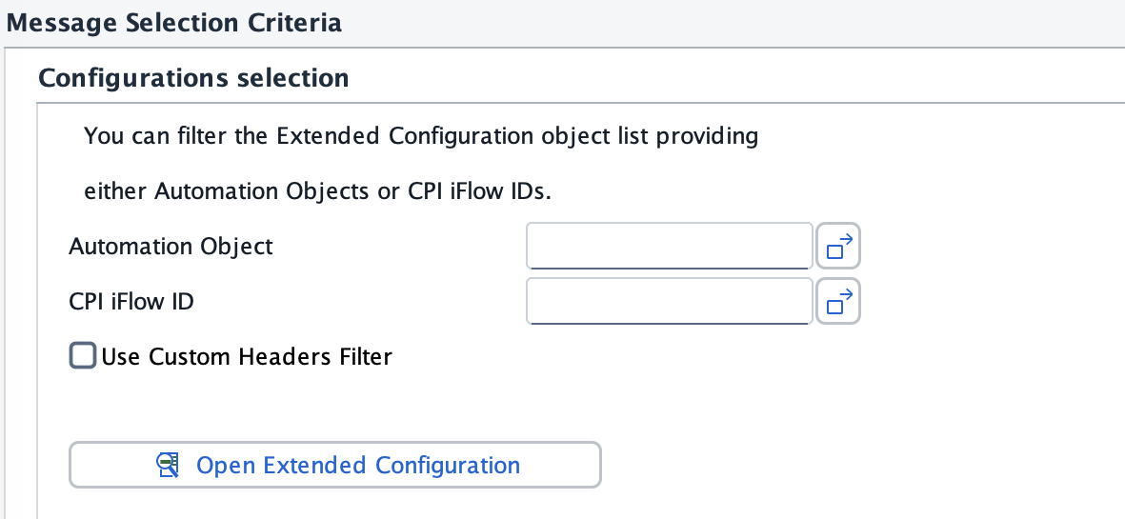
Task: Click the word 'Criteria' in the top header
Action: pyautogui.click(x=297, y=23)
